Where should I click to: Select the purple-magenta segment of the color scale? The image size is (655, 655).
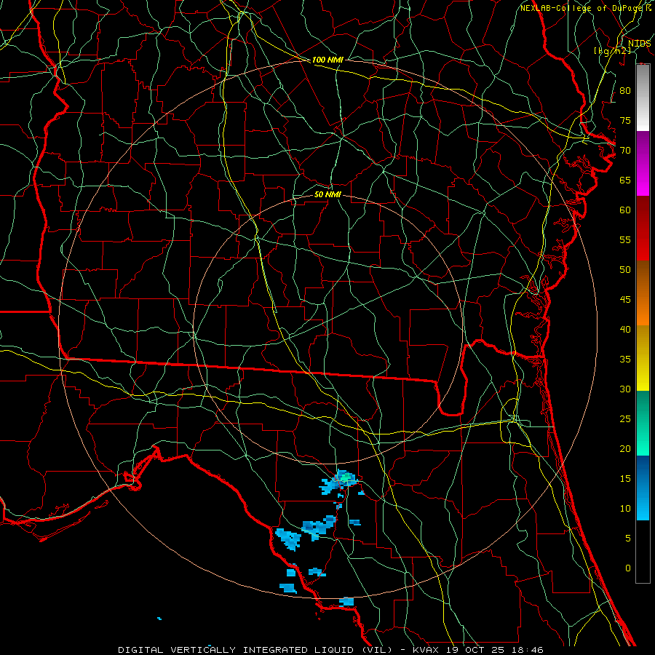[x=643, y=164]
